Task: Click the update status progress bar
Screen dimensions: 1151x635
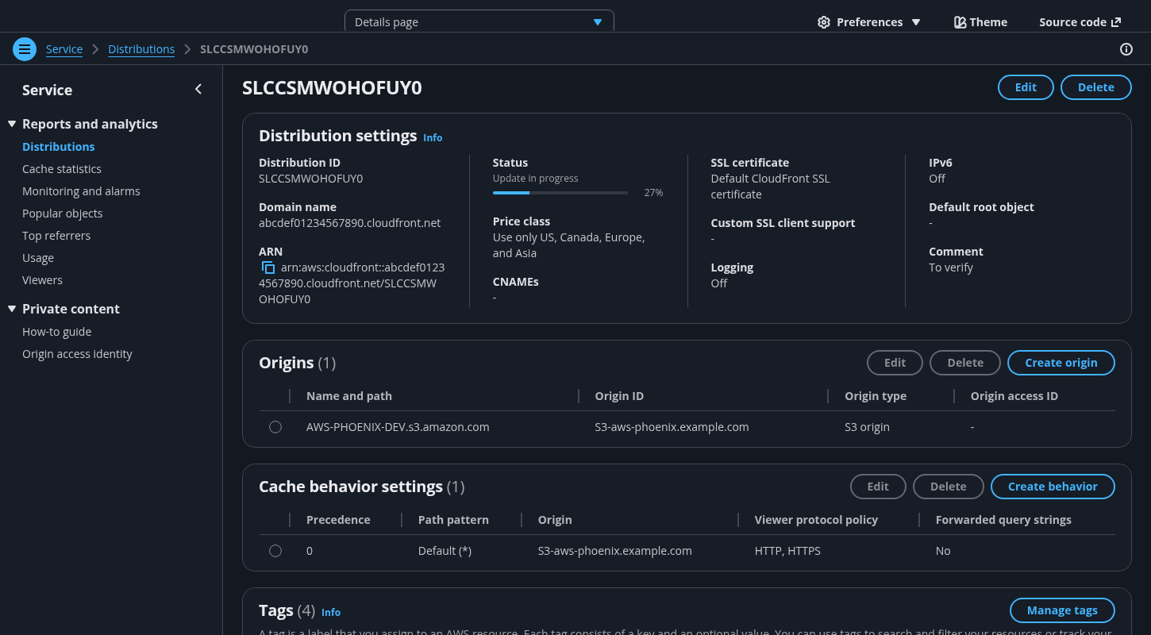Action: pos(560,193)
